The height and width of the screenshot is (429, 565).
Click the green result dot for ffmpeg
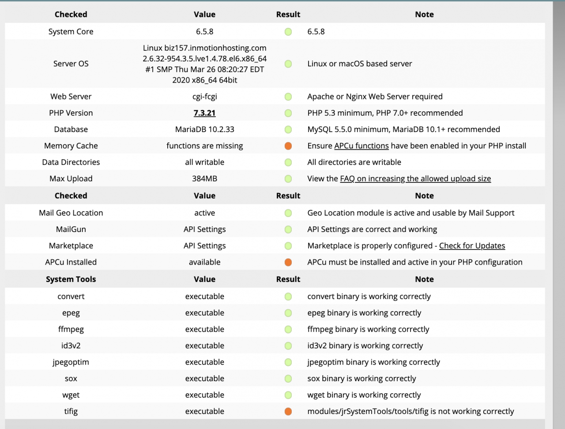tap(288, 330)
